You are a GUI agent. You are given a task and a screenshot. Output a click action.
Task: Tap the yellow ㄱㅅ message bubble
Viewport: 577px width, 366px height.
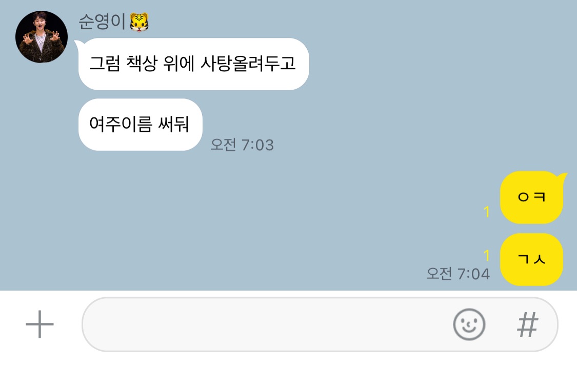531,259
